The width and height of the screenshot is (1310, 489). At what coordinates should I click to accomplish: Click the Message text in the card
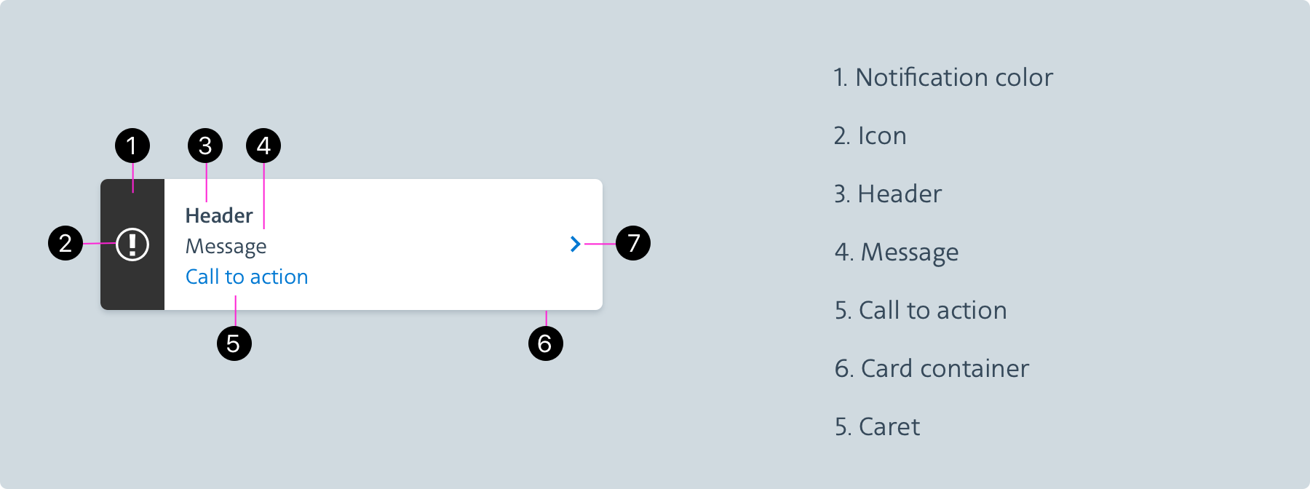[226, 247]
